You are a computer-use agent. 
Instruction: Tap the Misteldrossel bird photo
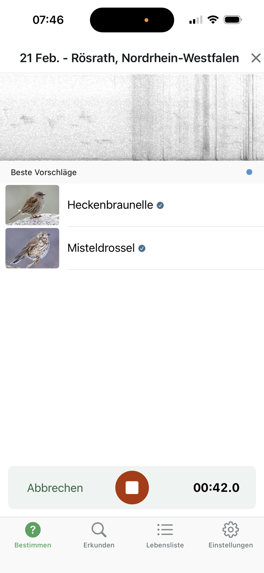pos(32,248)
